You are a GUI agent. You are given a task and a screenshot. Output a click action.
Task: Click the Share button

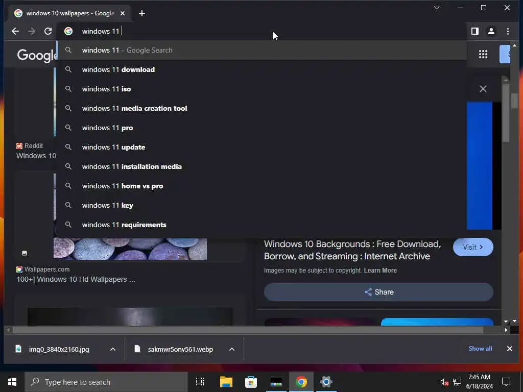378,292
